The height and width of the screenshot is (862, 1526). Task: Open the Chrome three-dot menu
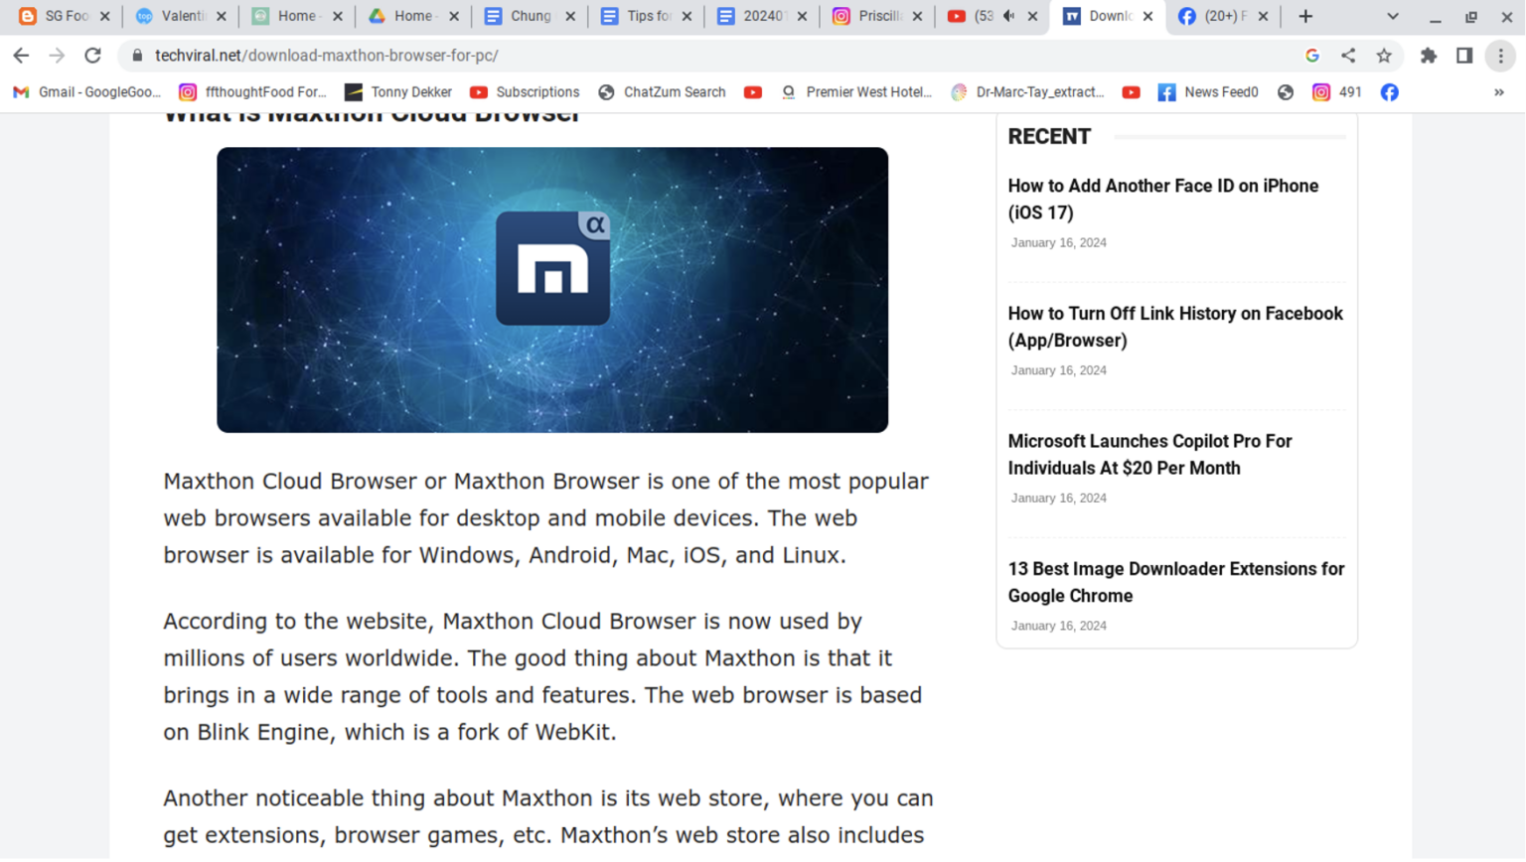(x=1500, y=56)
